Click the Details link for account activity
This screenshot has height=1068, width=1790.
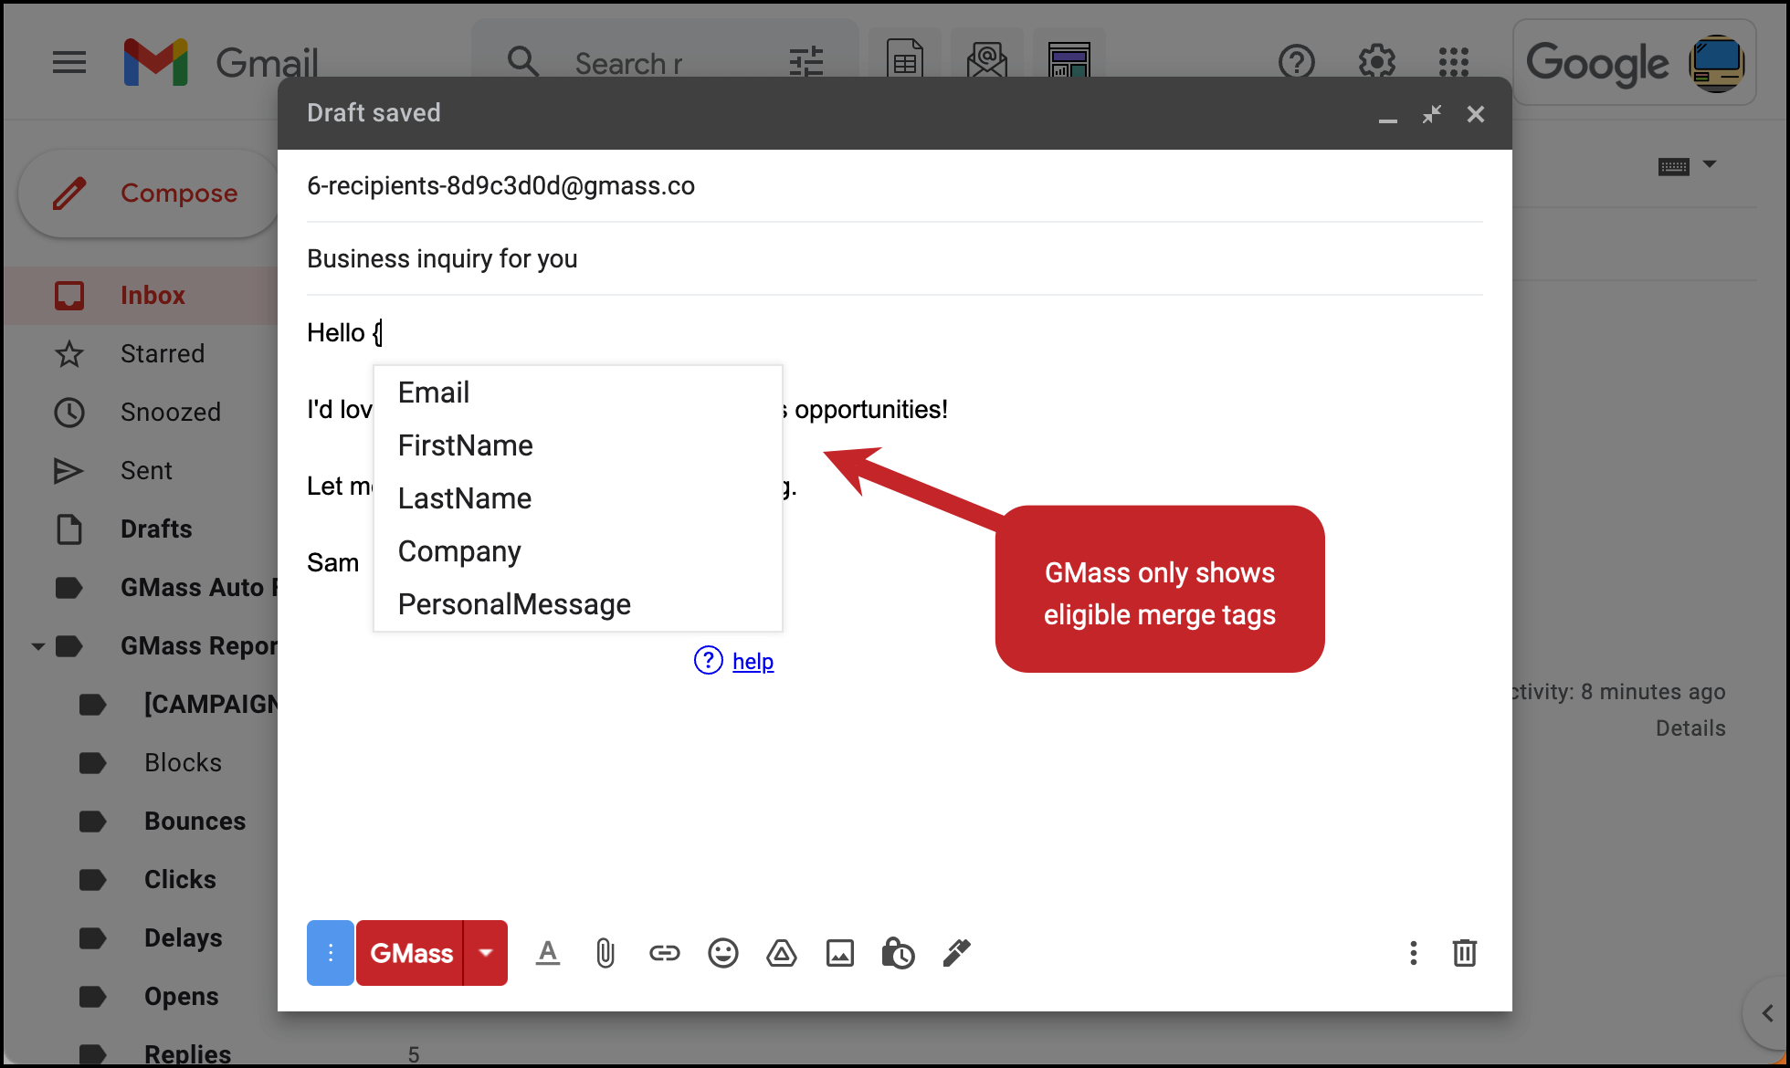pyautogui.click(x=1690, y=728)
